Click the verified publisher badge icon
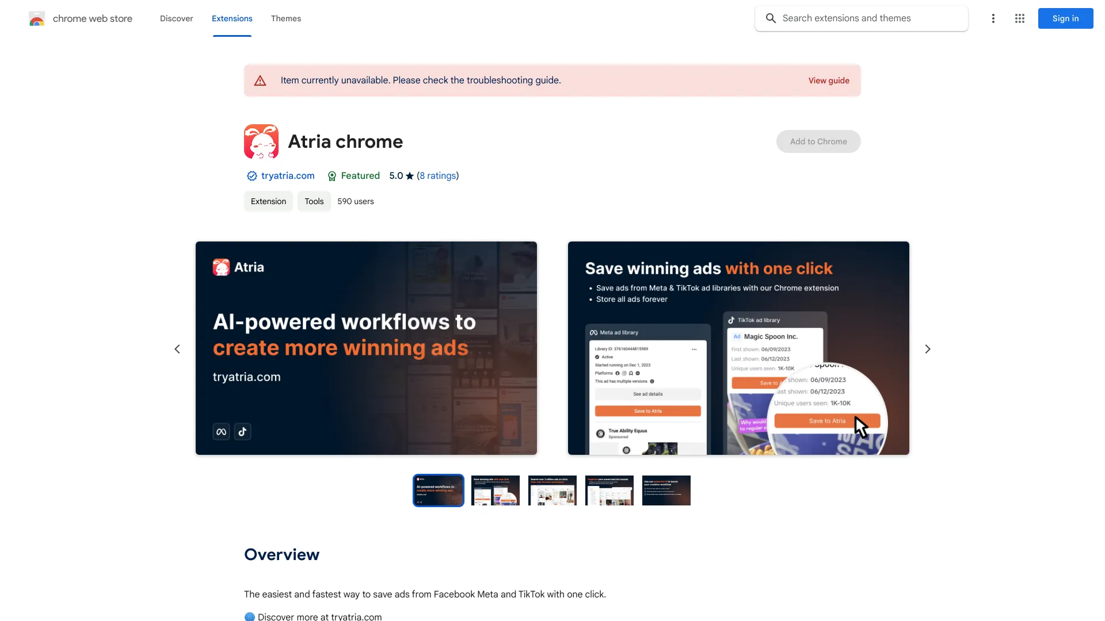This screenshot has height=621, width=1105. (252, 176)
